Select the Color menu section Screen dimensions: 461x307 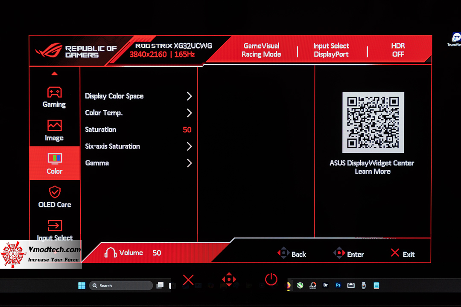click(55, 163)
